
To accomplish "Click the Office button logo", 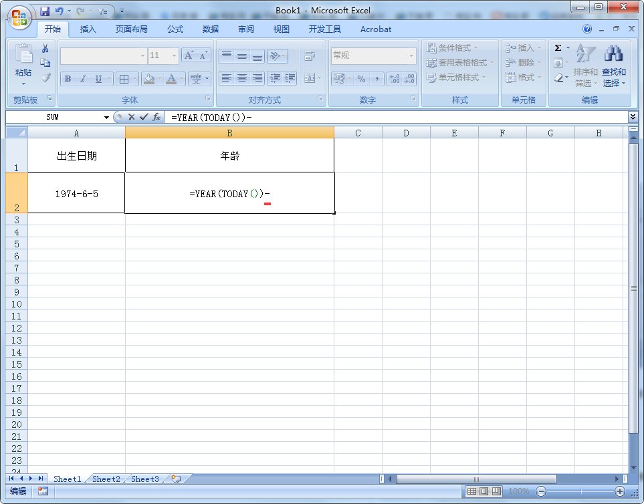I will click(19, 17).
